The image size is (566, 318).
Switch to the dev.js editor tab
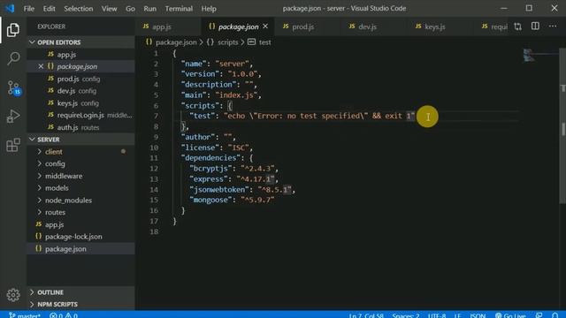click(374, 26)
